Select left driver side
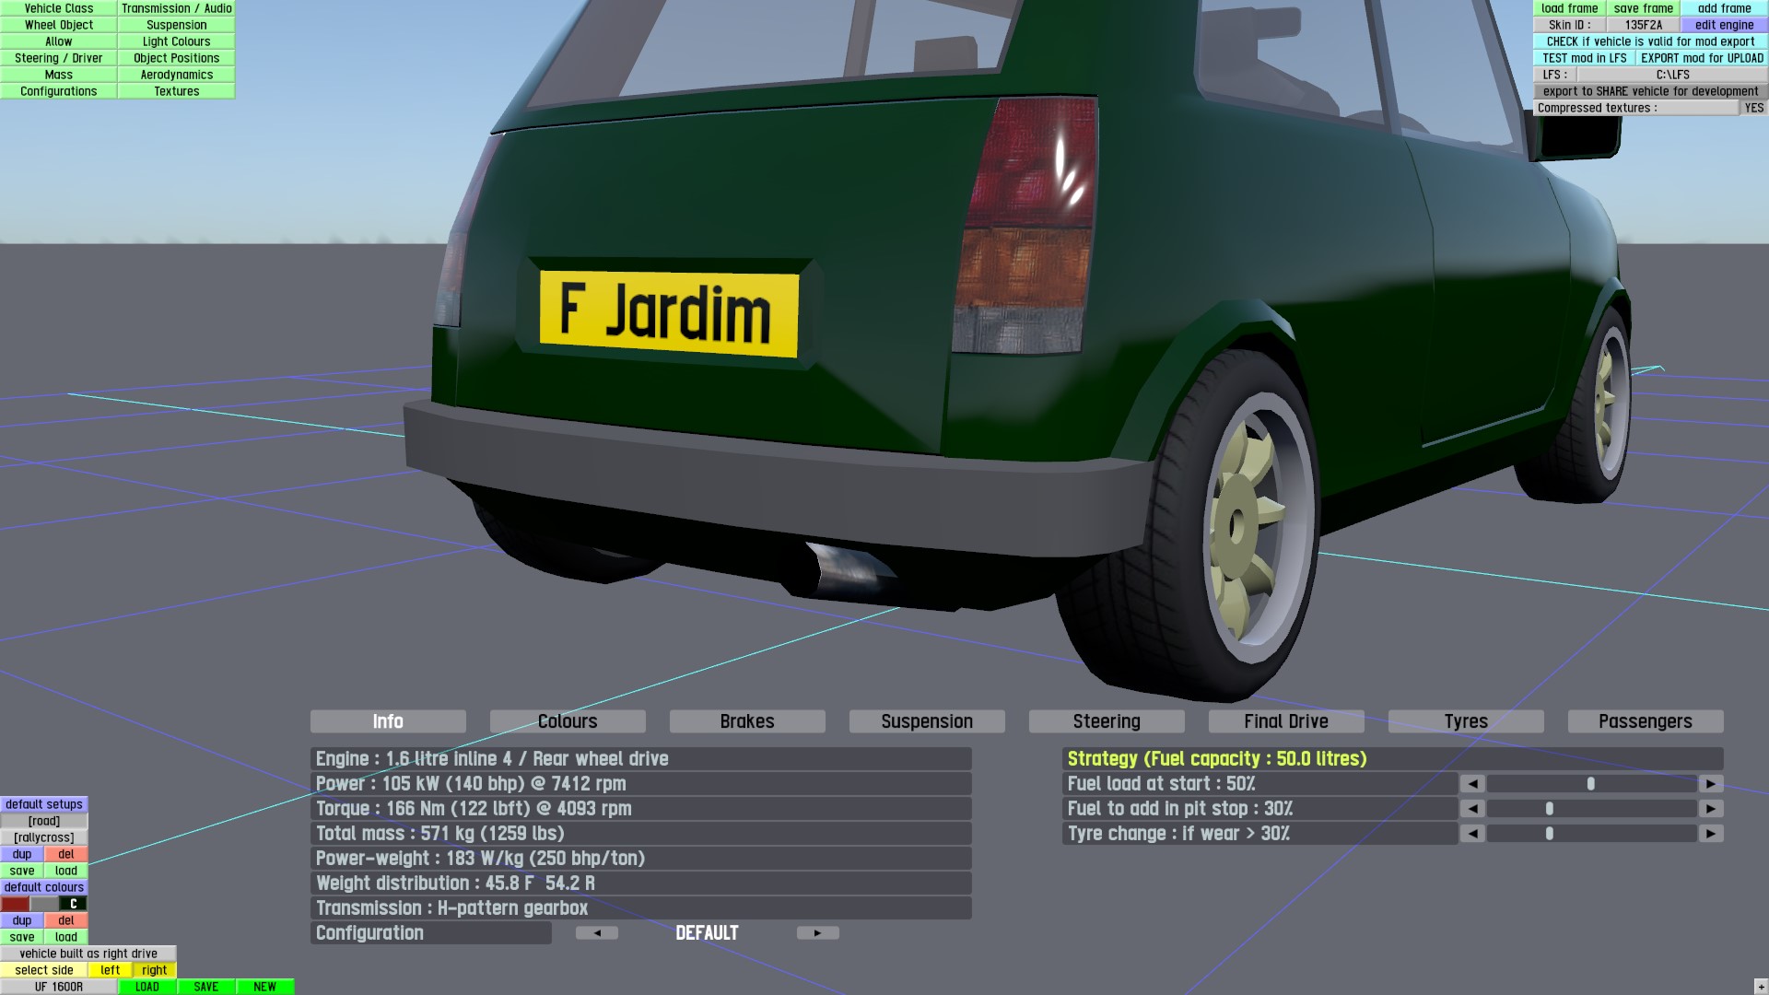The width and height of the screenshot is (1769, 995). click(x=110, y=970)
